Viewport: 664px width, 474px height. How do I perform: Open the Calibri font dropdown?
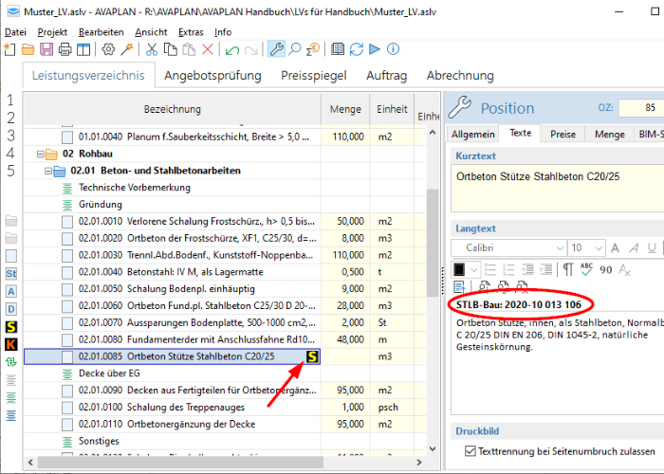(x=560, y=248)
